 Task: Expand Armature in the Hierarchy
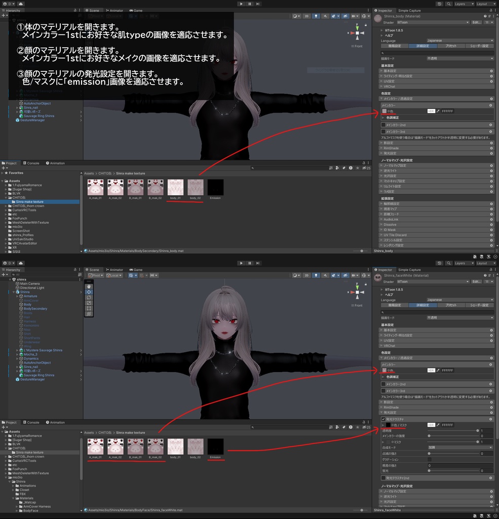point(17,296)
